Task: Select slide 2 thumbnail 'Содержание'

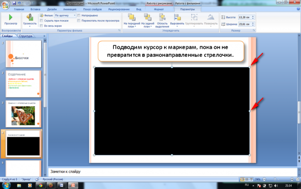Action: coord(24,84)
